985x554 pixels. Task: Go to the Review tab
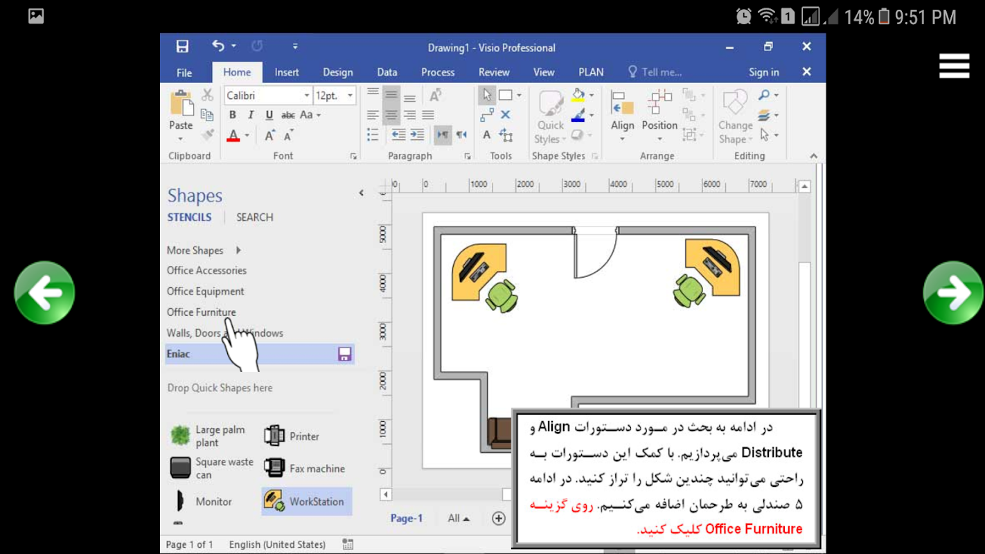pos(494,72)
